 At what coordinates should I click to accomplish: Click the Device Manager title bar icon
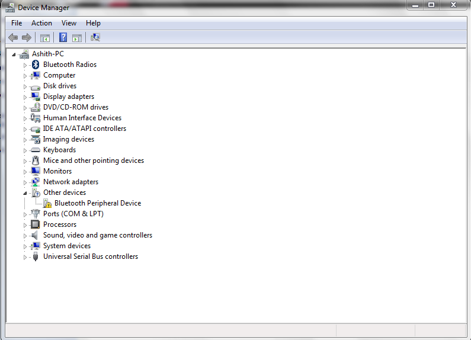click(x=10, y=8)
